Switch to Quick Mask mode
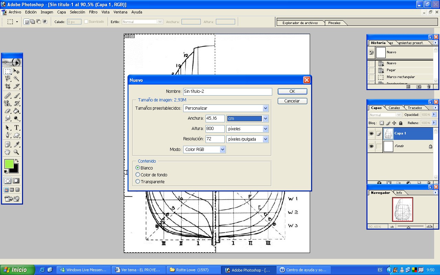 (x=16, y=181)
